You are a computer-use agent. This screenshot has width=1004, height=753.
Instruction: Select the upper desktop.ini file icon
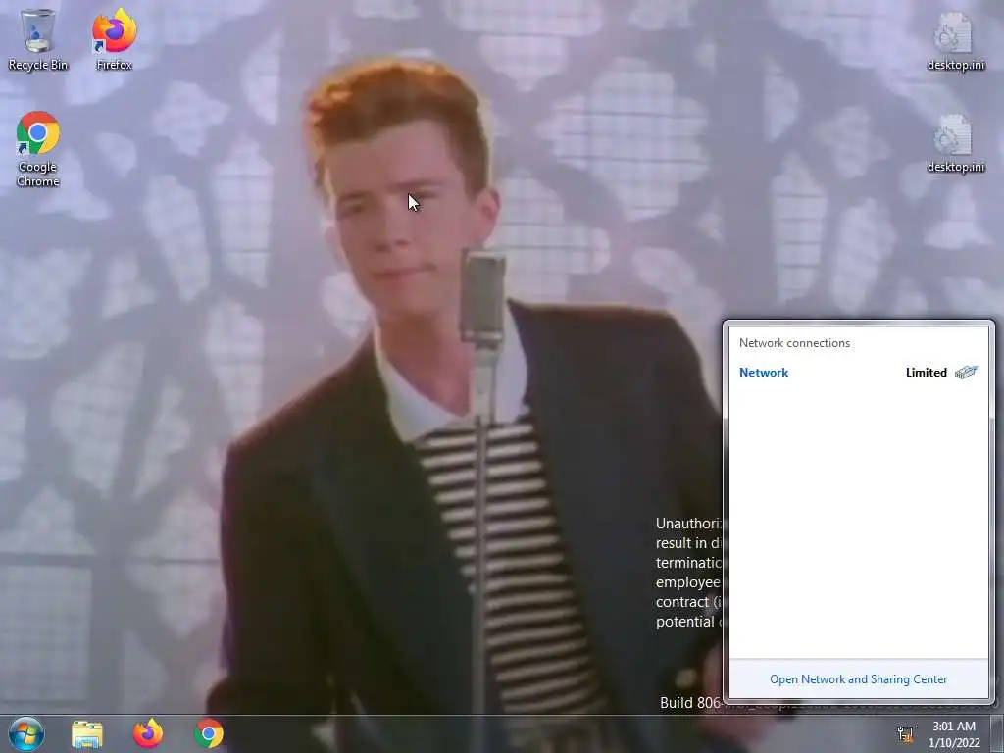coord(955,40)
